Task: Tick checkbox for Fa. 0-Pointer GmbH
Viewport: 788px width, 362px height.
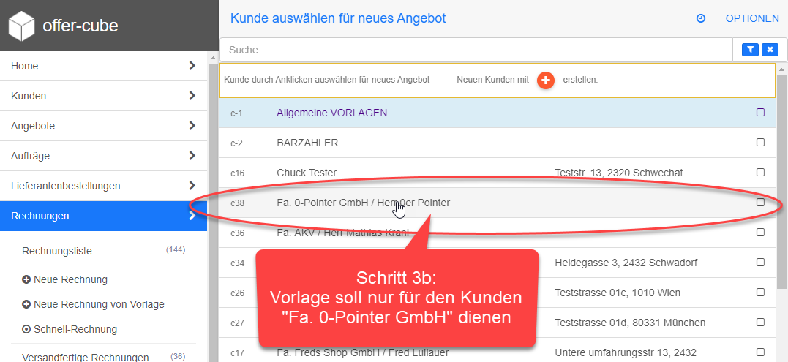Action: [760, 203]
